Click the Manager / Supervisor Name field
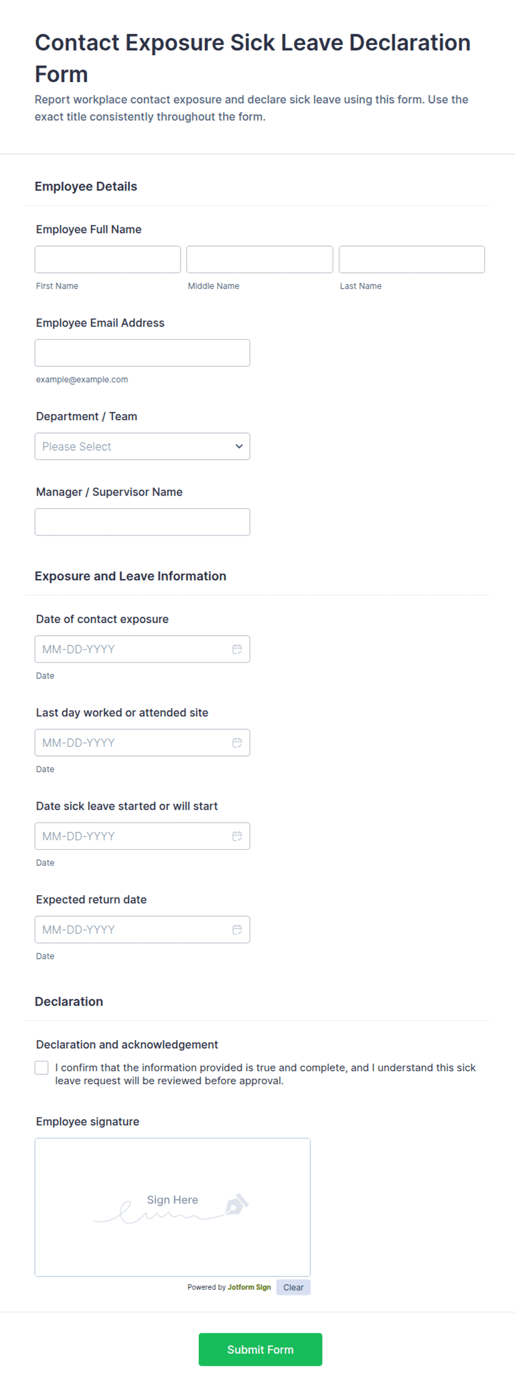 [x=142, y=522]
